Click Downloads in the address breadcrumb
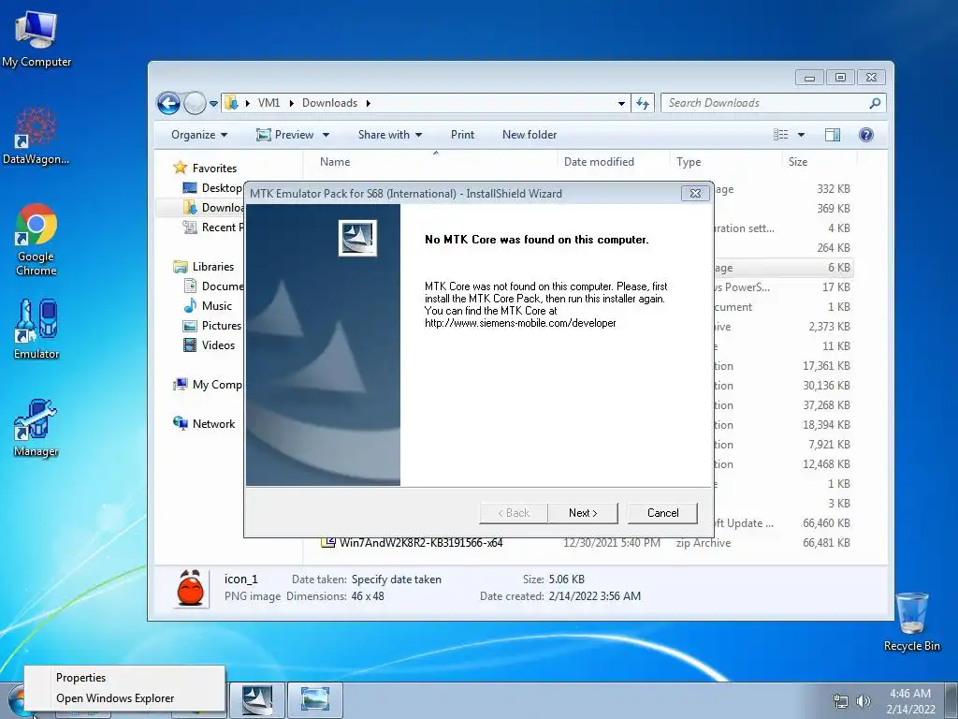The height and width of the screenshot is (719, 958). tap(329, 103)
